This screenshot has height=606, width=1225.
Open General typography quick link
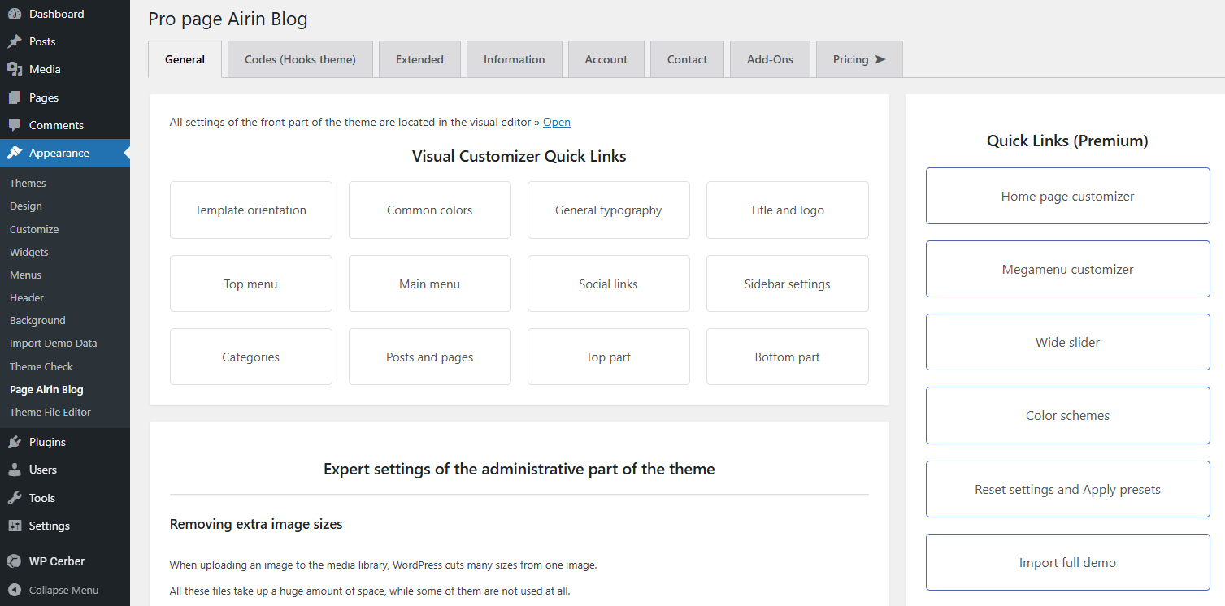[x=609, y=210]
